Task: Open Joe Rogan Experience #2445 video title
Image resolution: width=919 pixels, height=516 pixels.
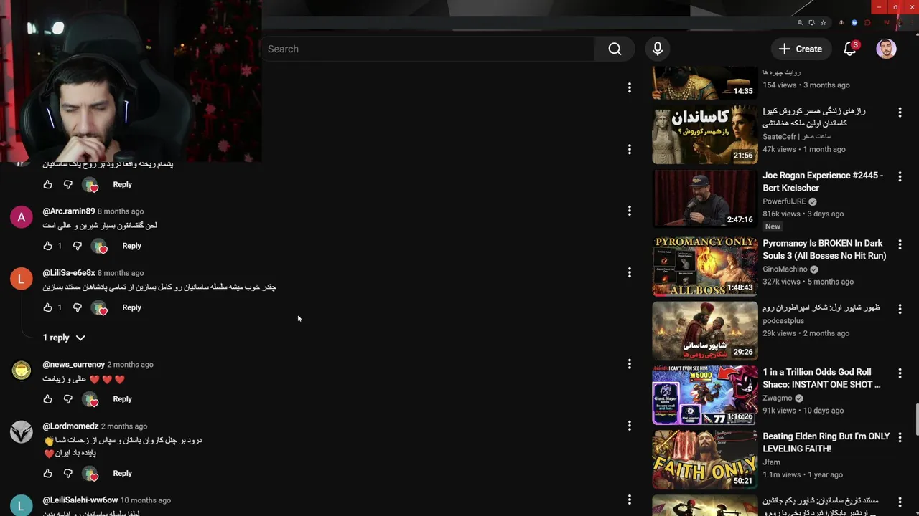Action: click(823, 181)
